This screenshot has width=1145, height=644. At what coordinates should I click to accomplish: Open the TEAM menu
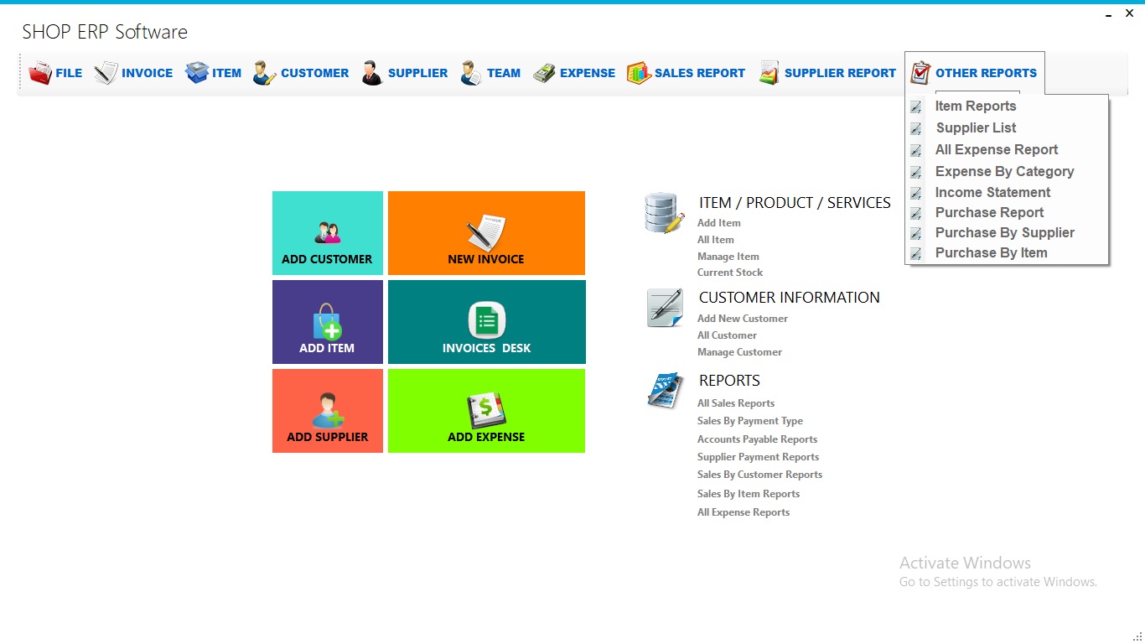coord(490,72)
